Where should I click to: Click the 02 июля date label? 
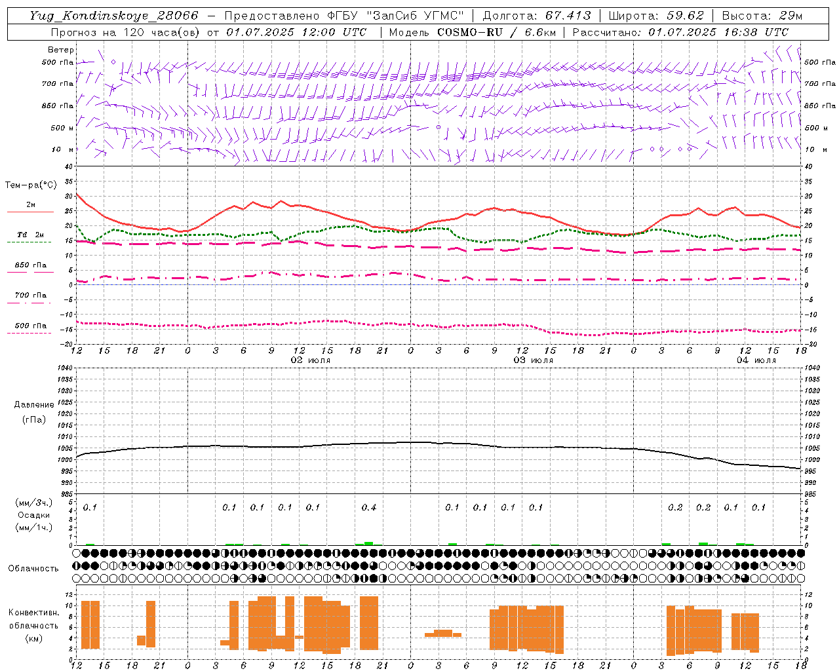[311, 360]
